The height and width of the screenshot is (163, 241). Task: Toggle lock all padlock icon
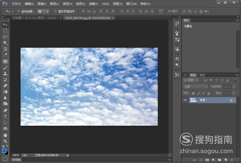coord(209,93)
